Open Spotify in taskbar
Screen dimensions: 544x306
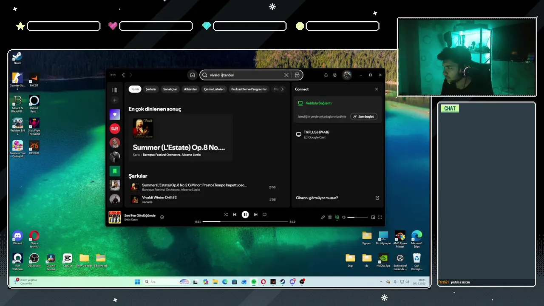tap(254, 282)
